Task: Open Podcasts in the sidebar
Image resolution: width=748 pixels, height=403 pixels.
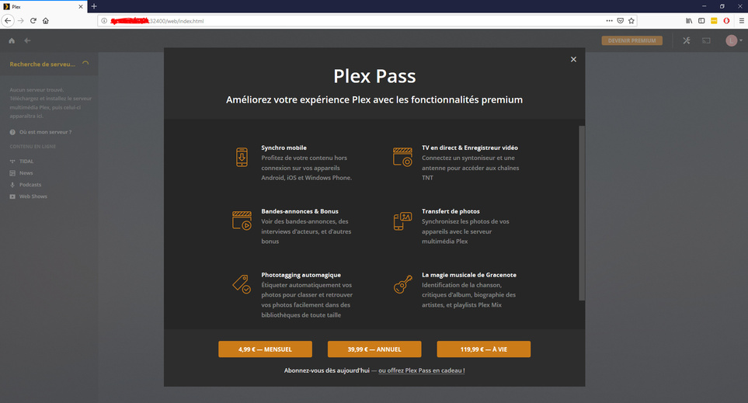Action: point(30,185)
